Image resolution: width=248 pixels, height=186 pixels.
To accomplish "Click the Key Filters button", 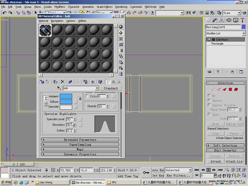I will click(178, 175).
